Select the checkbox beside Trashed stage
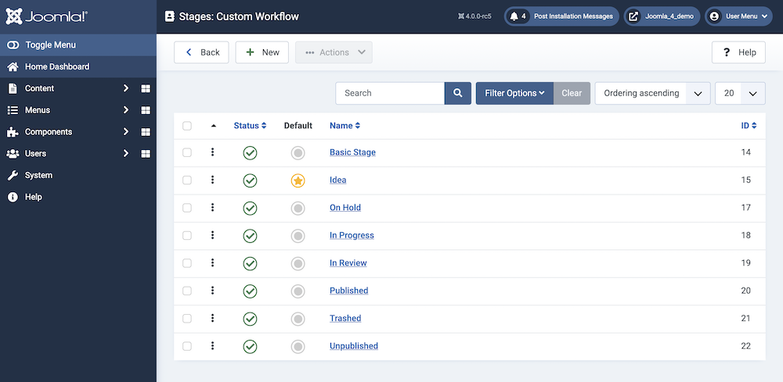This screenshot has width=783, height=382. click(187, 318)
